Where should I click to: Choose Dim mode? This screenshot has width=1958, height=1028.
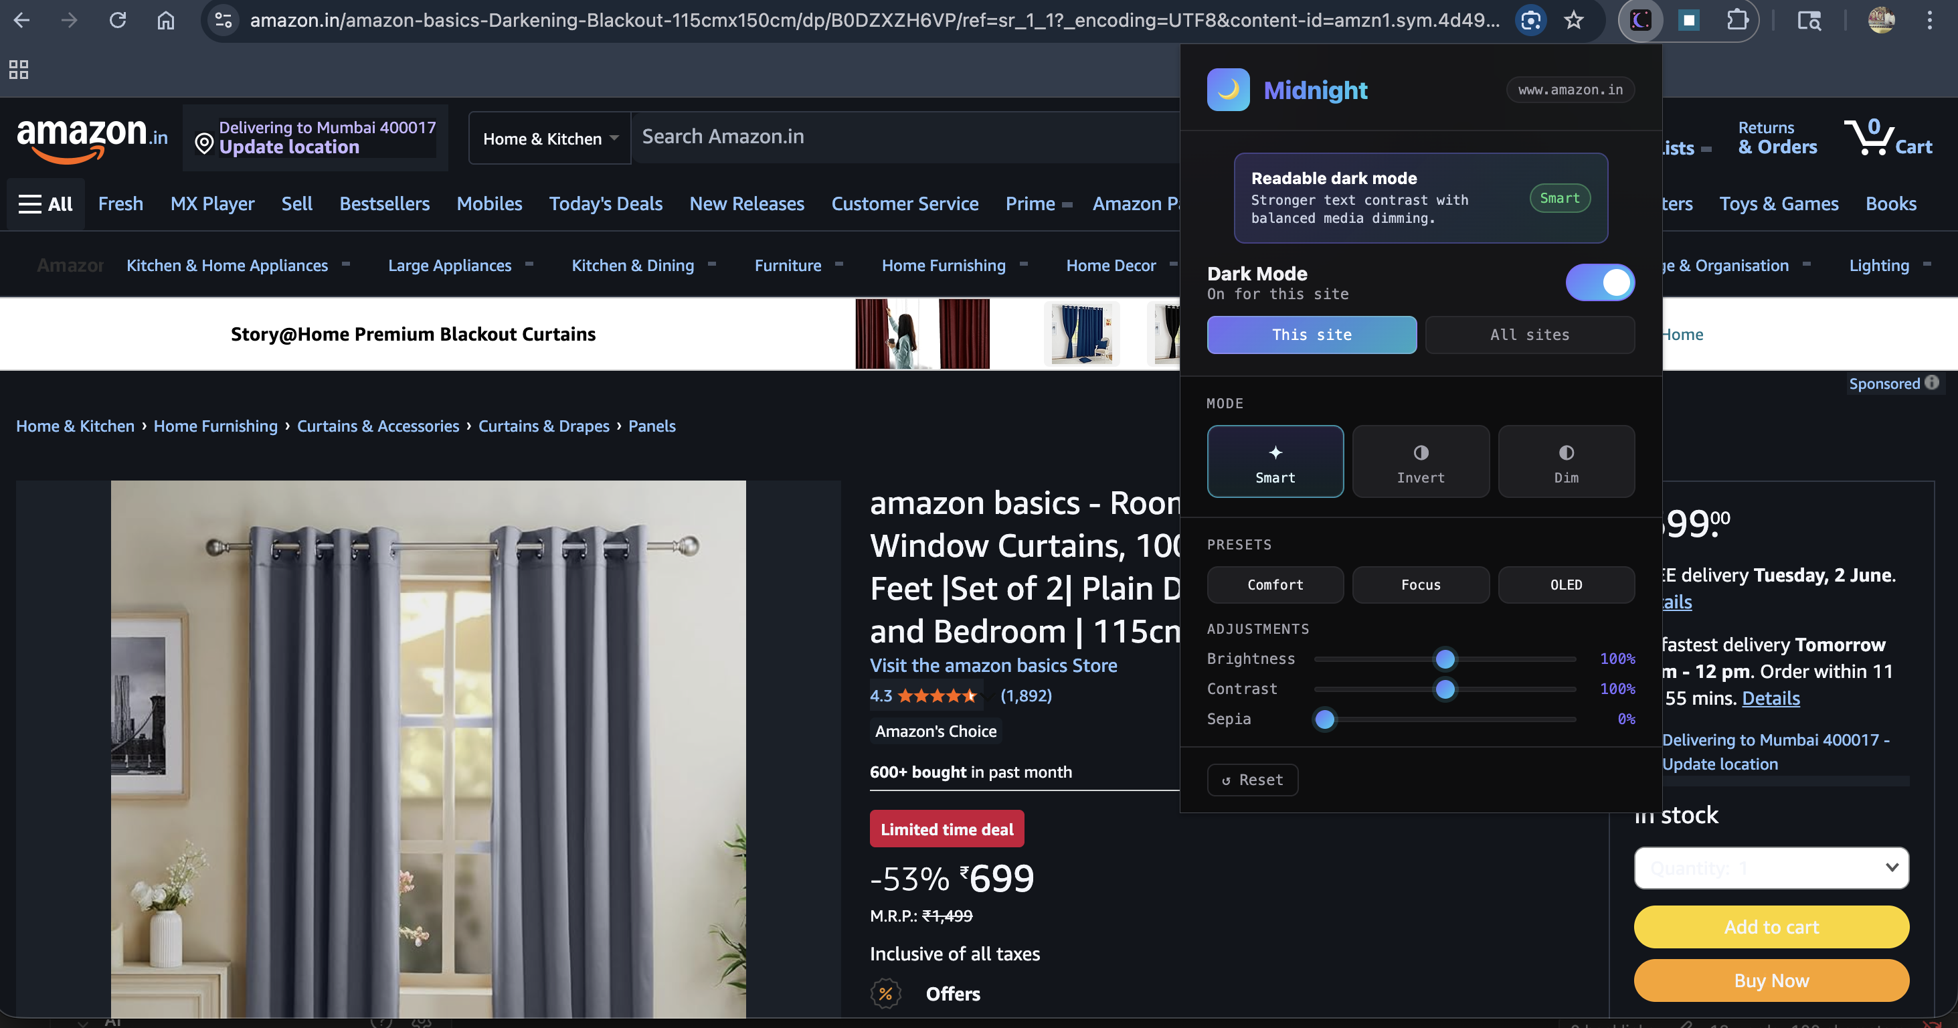point(1566,462)
